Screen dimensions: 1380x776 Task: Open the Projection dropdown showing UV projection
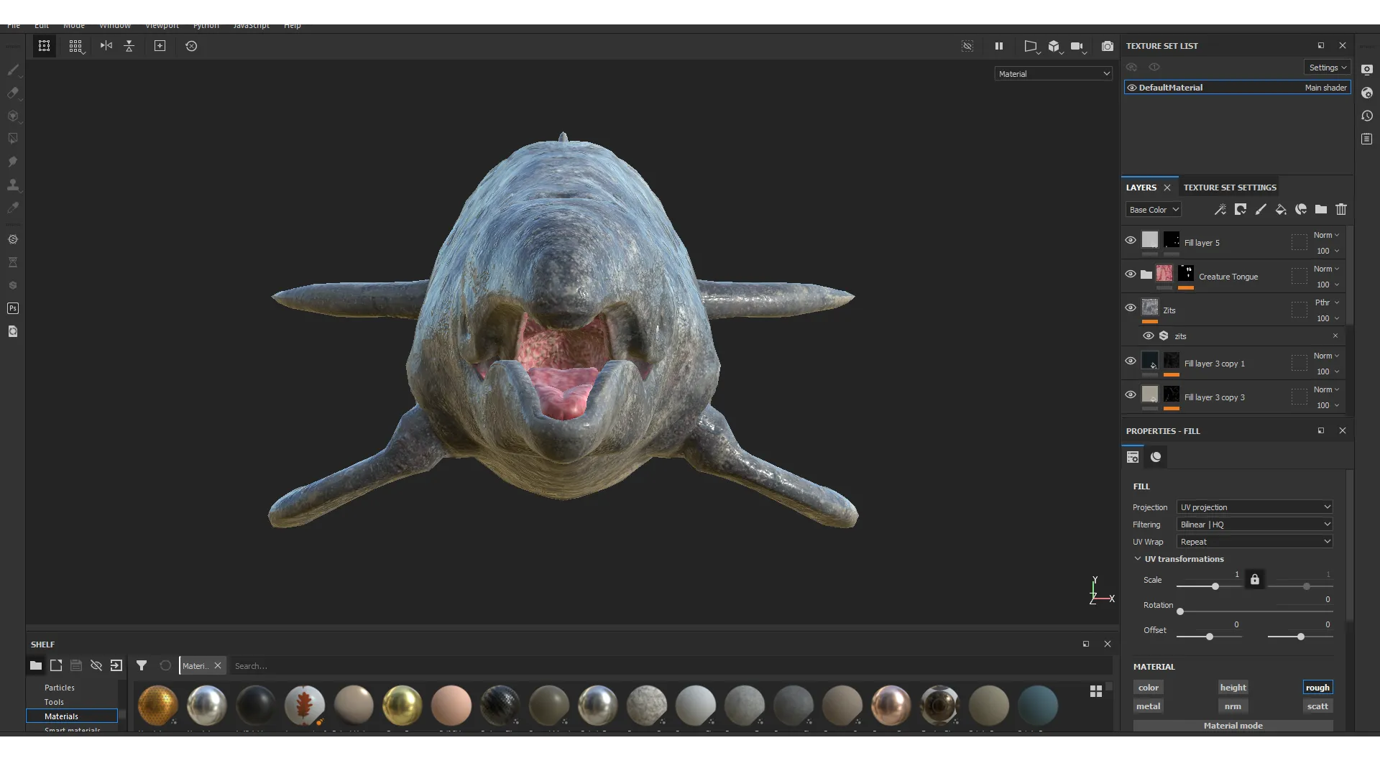coord(1255,507)
